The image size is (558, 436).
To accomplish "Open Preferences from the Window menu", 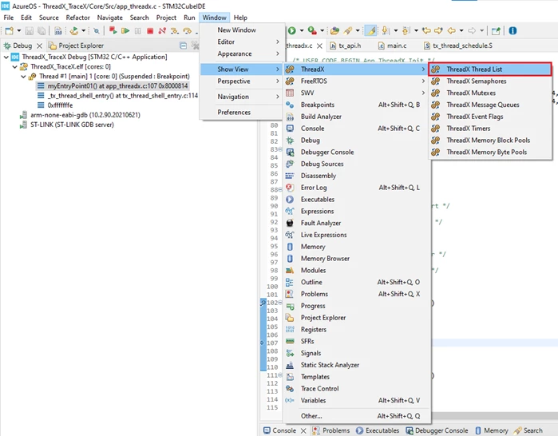I will click(243, 112).
